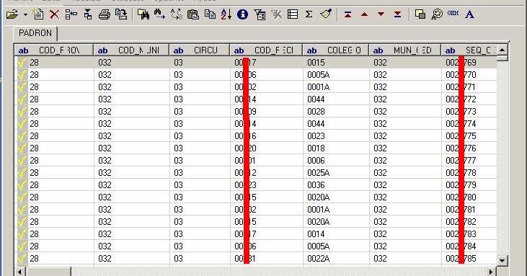Click the insert row icon
This screenshot has width=527, height=276.
click(88, 14)
